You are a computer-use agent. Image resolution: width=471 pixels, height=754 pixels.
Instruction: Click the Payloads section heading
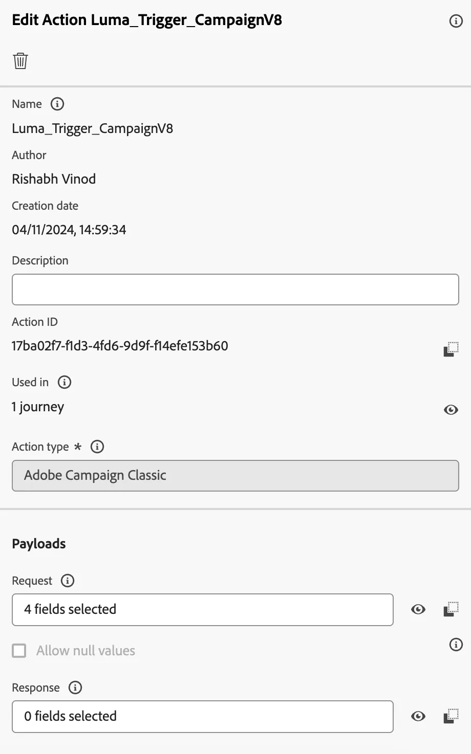tap(39, 544)
